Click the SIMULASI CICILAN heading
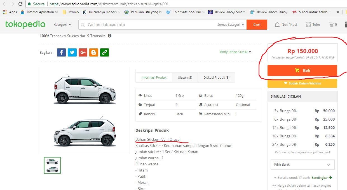Screen dimensions: 347x190 click(x=286, y=96)
